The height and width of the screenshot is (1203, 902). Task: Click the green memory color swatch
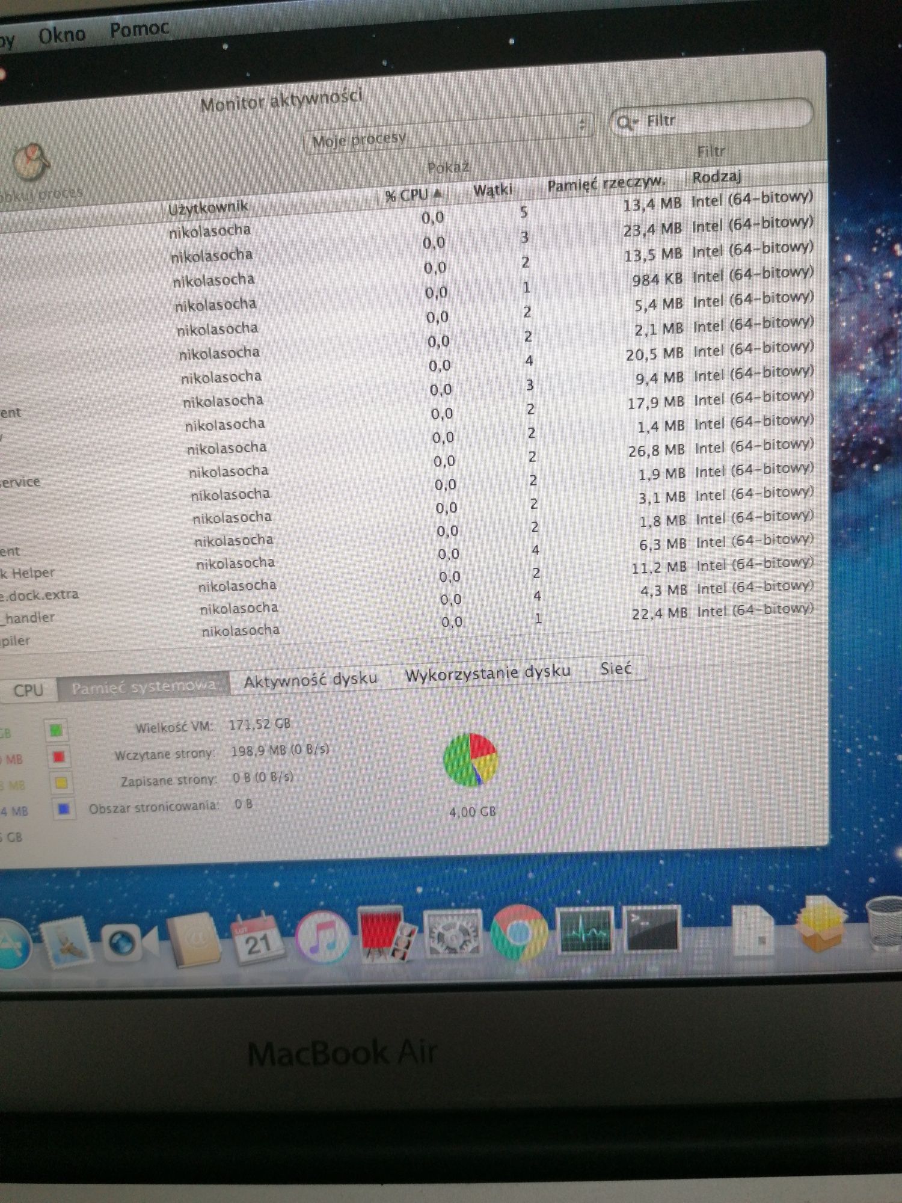tap(57, 730)
